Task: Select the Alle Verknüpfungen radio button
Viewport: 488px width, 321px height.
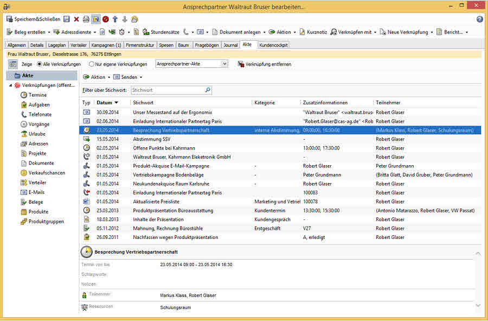Action: coord(38,64)
